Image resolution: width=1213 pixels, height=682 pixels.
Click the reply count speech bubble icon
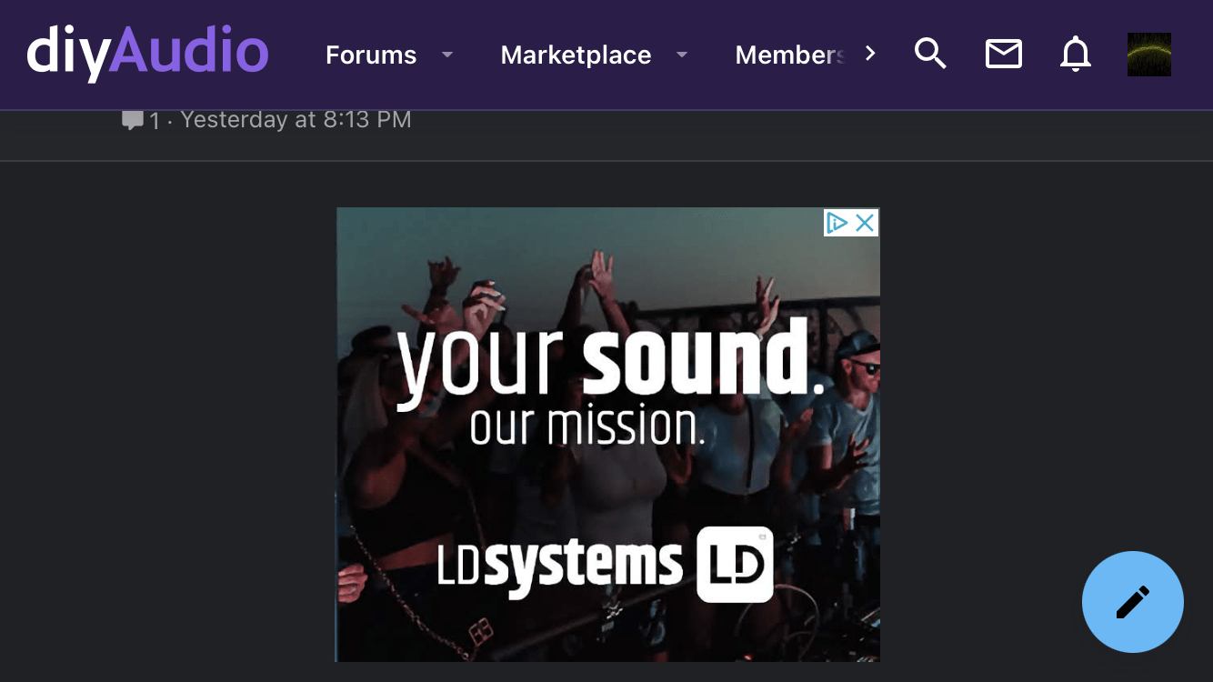tap(133, 120)
